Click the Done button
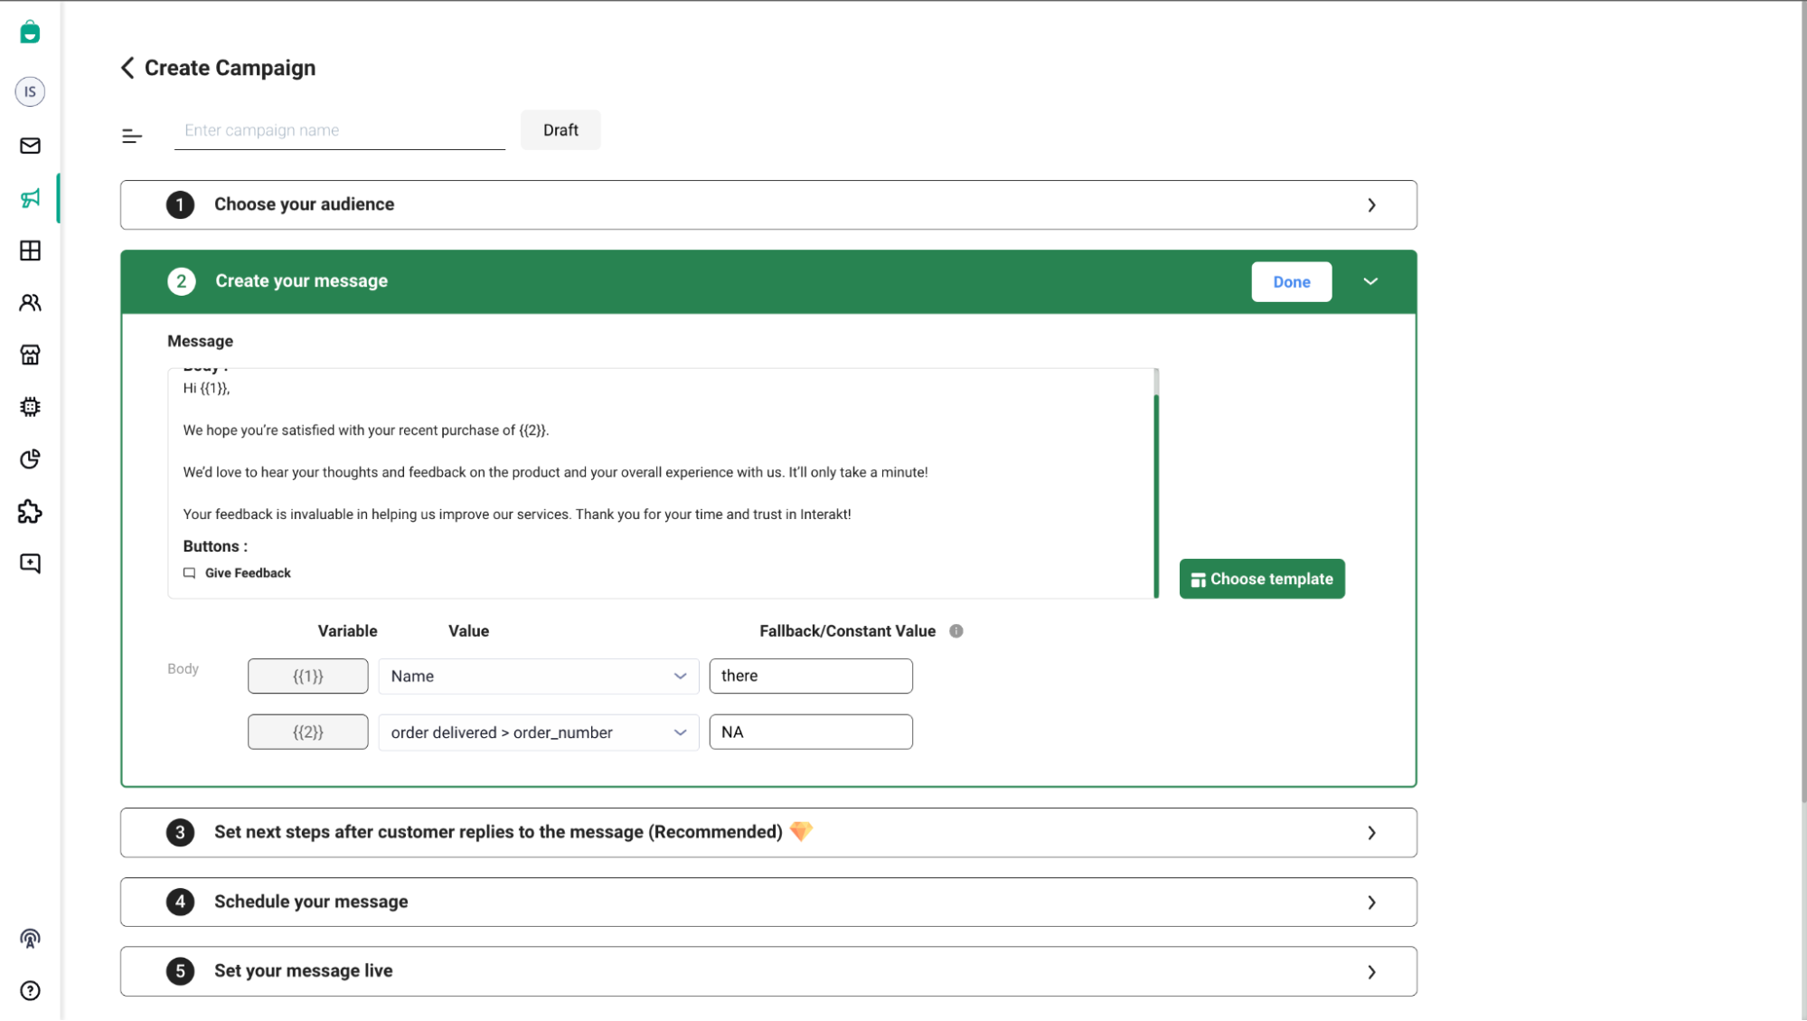 click(1291, 281)
